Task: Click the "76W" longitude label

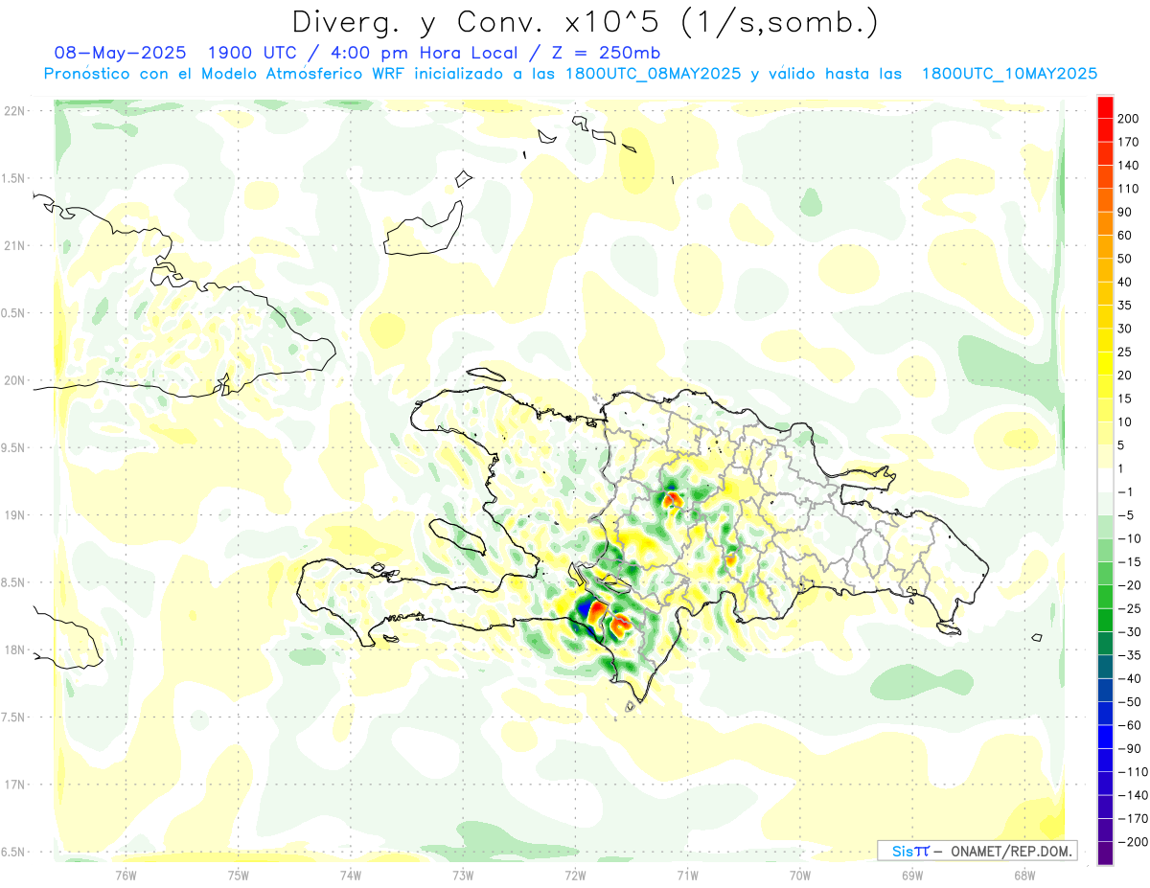Action: click(126, 875)
